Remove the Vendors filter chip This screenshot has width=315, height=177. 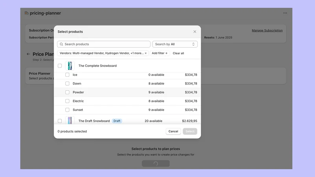click(146, 53)
